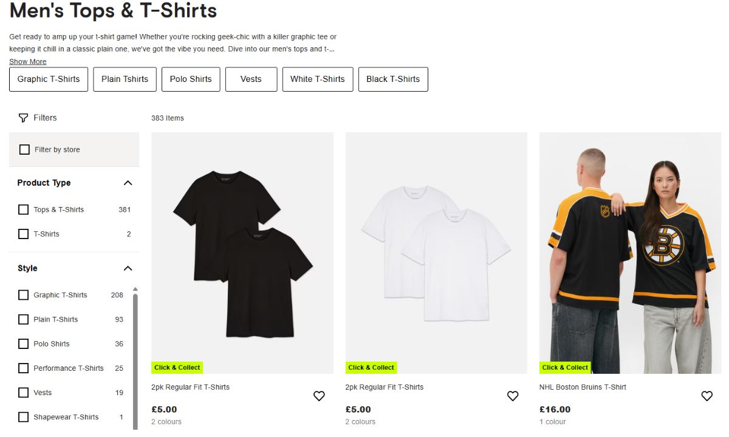The width and height of the screenshot is (729, 437).
Task: Select the Plain T-Shirts style filter
Action: 23,319
